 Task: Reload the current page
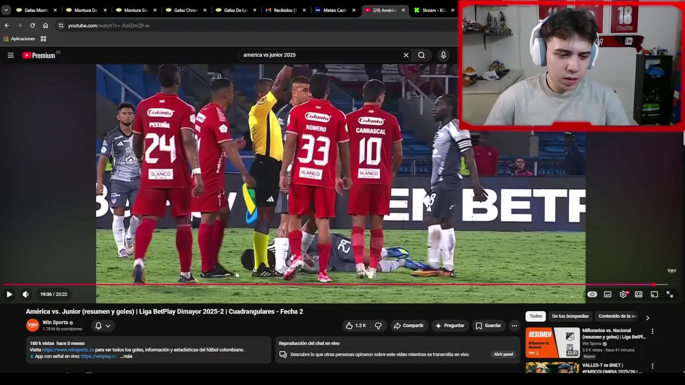point(33,25)
